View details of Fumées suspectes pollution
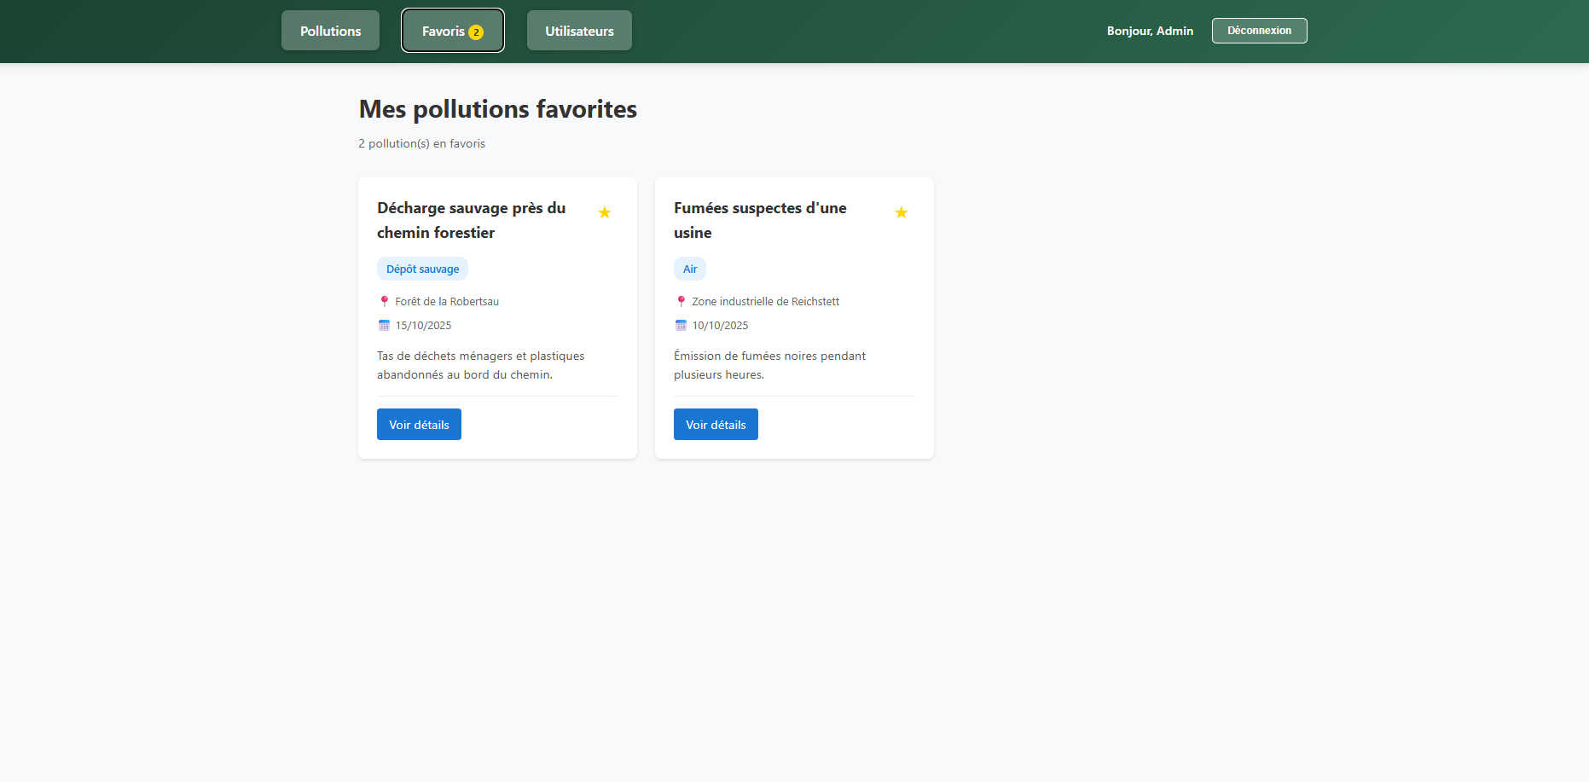The width and height of the screenshot is (1589, 782). click(x=716, y=425)
